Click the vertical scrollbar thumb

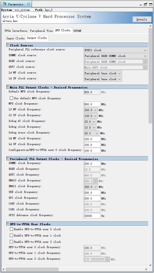[x=150, y=76]
